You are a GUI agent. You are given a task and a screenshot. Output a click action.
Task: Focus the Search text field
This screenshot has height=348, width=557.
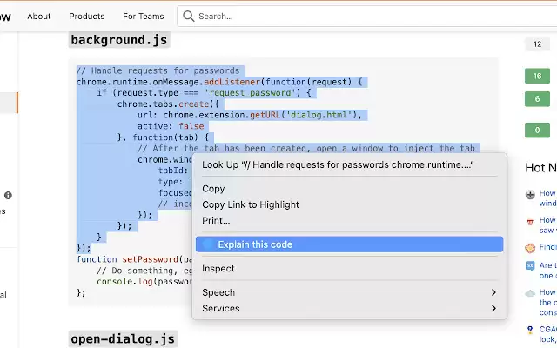tap(377, 16)
